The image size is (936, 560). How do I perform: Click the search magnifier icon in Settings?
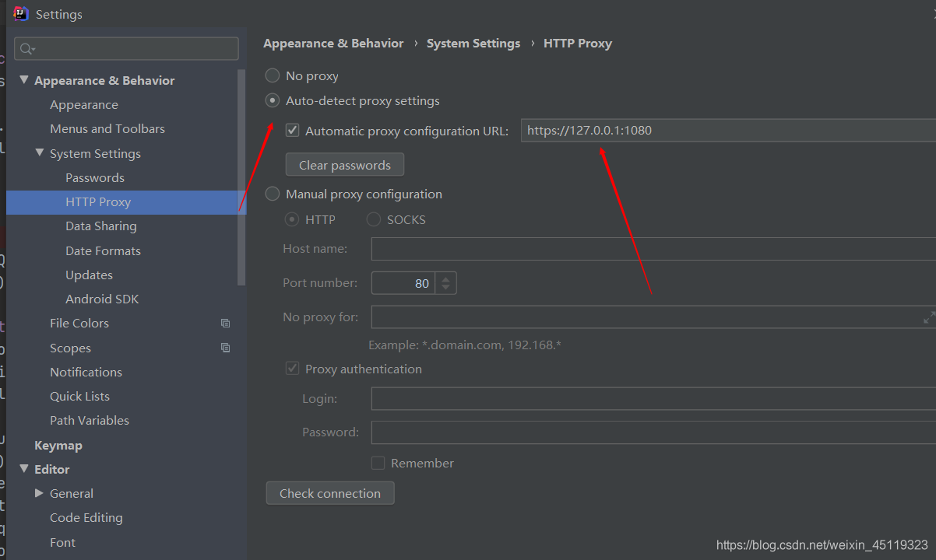[26, 49]
